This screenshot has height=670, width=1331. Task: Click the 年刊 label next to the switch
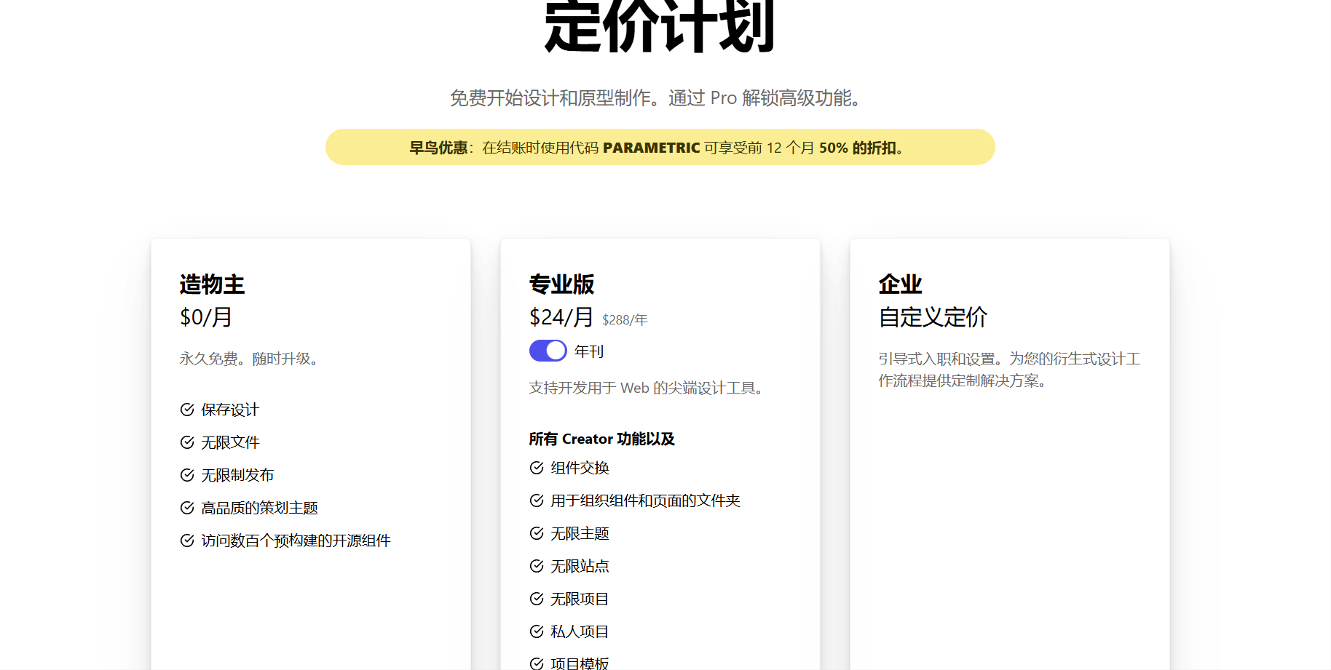pyautogui.click(x=589, y=351)
